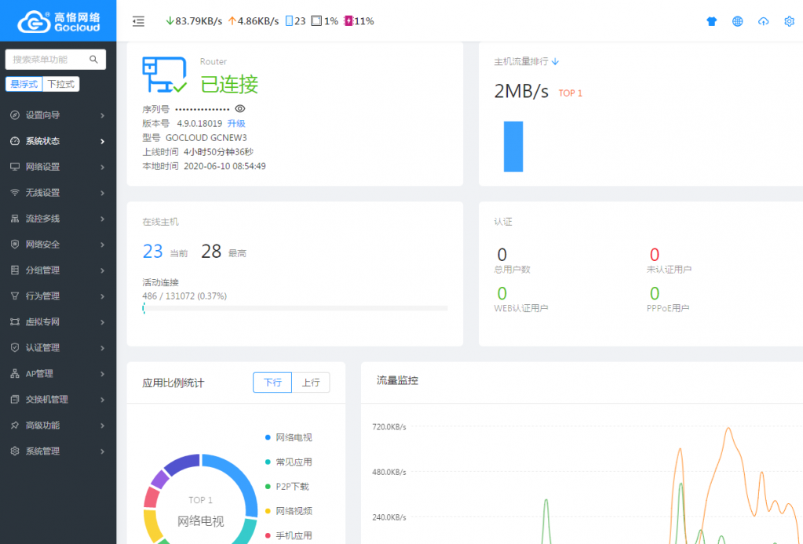Click the 网络设置 monitor icon

coord(15,167)
